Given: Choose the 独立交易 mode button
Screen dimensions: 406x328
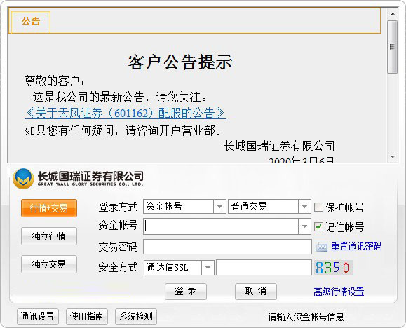Looking at the screenshot, I should (x=49, y=264).
